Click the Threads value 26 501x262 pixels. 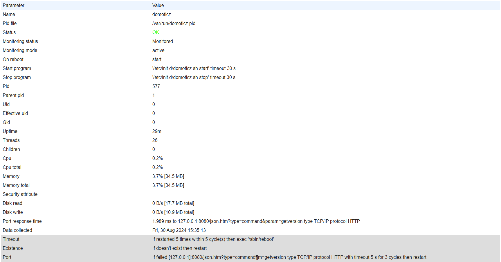[x=155, y=140]
